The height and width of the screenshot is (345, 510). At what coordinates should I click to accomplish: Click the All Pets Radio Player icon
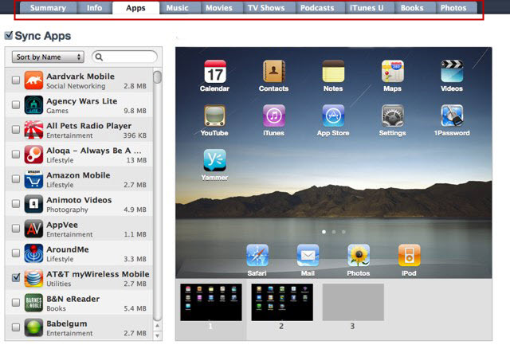coord(33,129)
